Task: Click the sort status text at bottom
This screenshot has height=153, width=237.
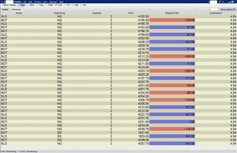Action: pos(19,151)
